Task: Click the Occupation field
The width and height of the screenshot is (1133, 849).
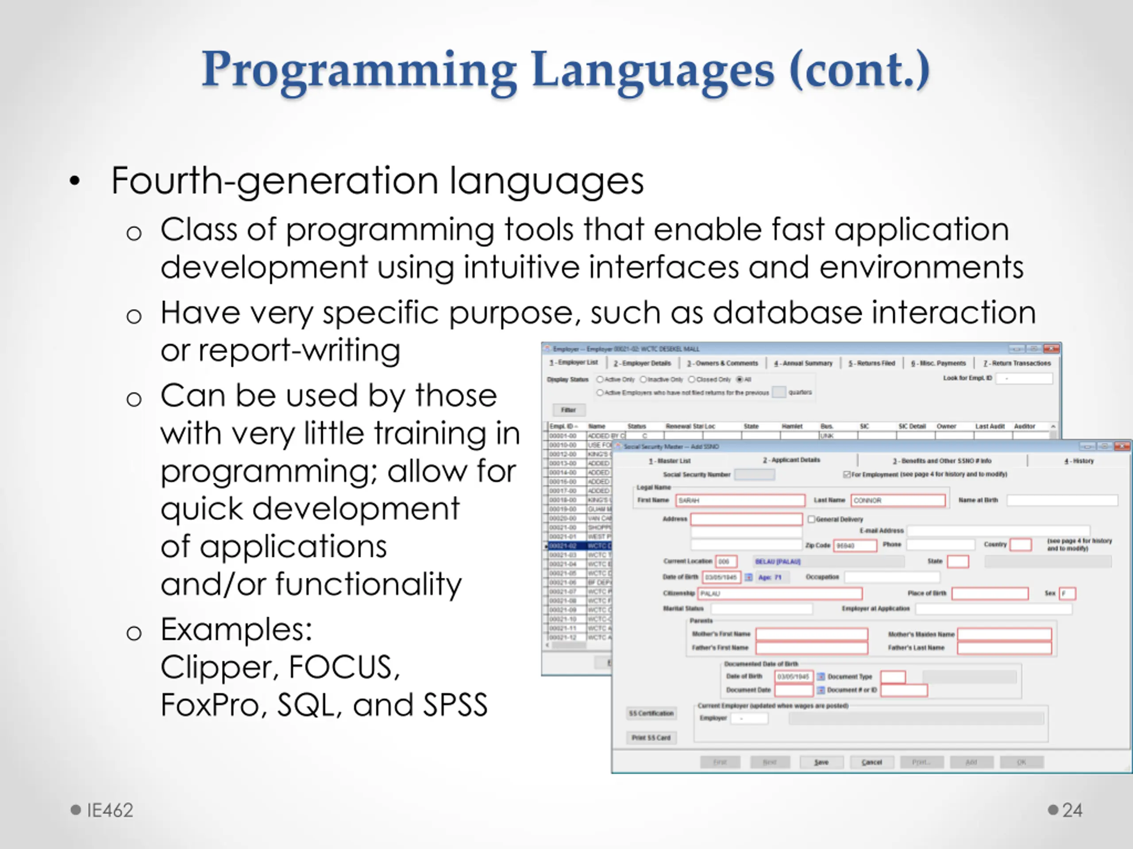Action: coord(892,577)
